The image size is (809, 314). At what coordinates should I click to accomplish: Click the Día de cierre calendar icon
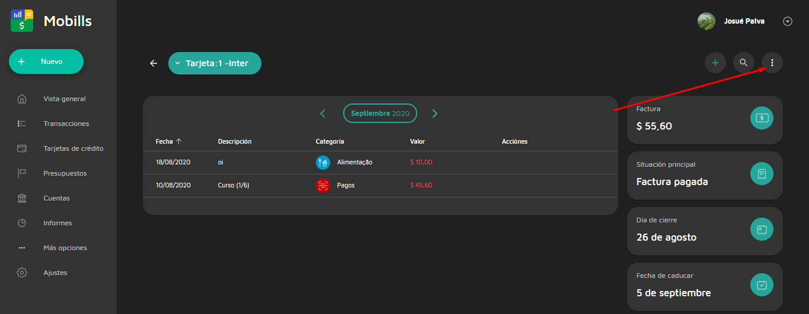762,229
